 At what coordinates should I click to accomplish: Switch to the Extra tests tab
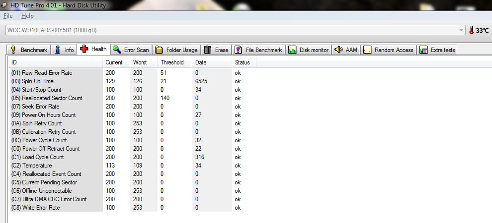click(437, 50)
